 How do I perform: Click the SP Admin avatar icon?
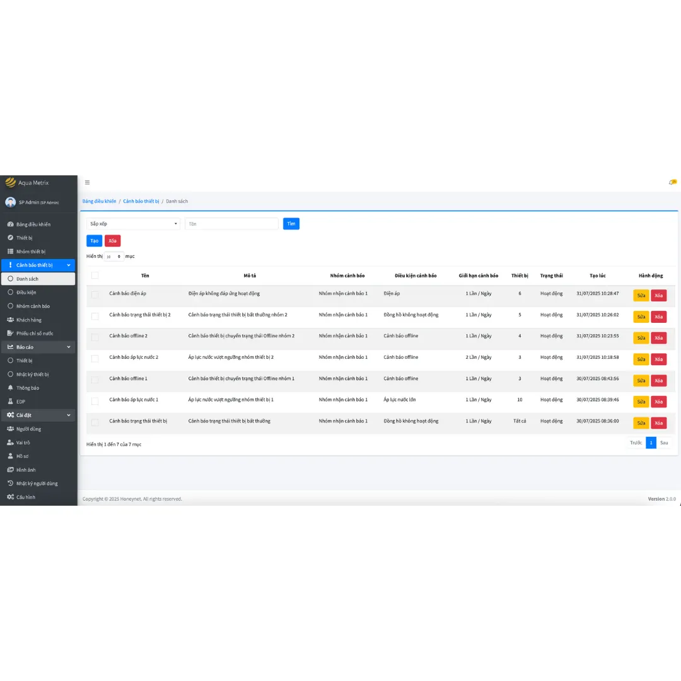(x=10, y=202)
